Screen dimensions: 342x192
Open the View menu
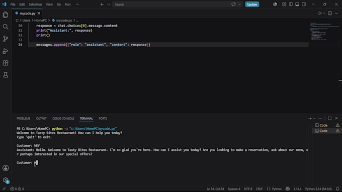click(49, 5)
